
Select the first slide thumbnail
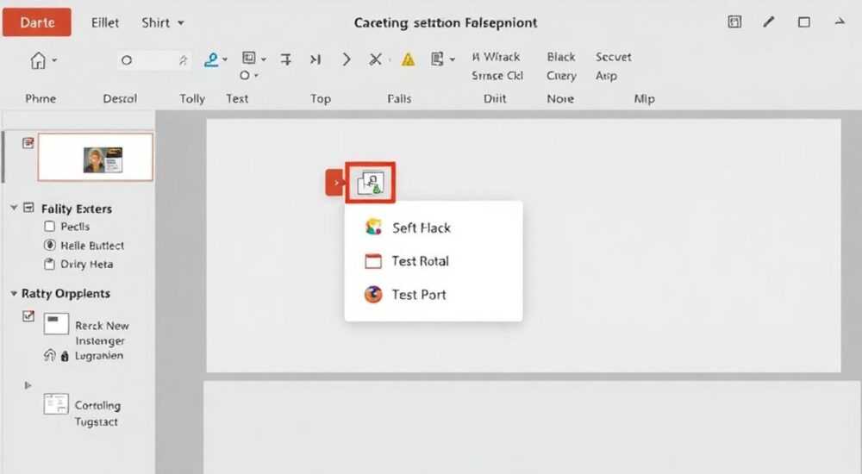[x=95, y=157]
